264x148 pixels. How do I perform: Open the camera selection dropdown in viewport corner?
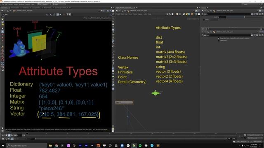tap(100, 18)
